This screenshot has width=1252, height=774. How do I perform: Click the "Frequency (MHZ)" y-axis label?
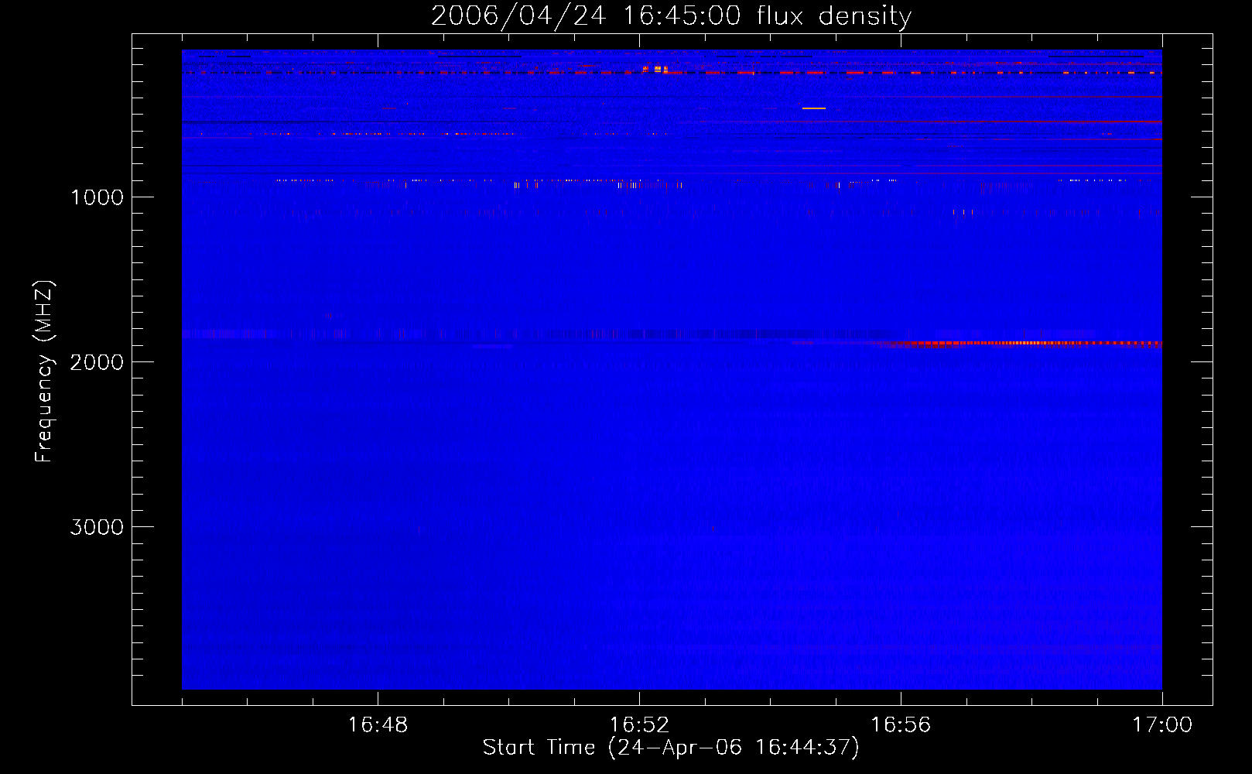tap(44, 372)
